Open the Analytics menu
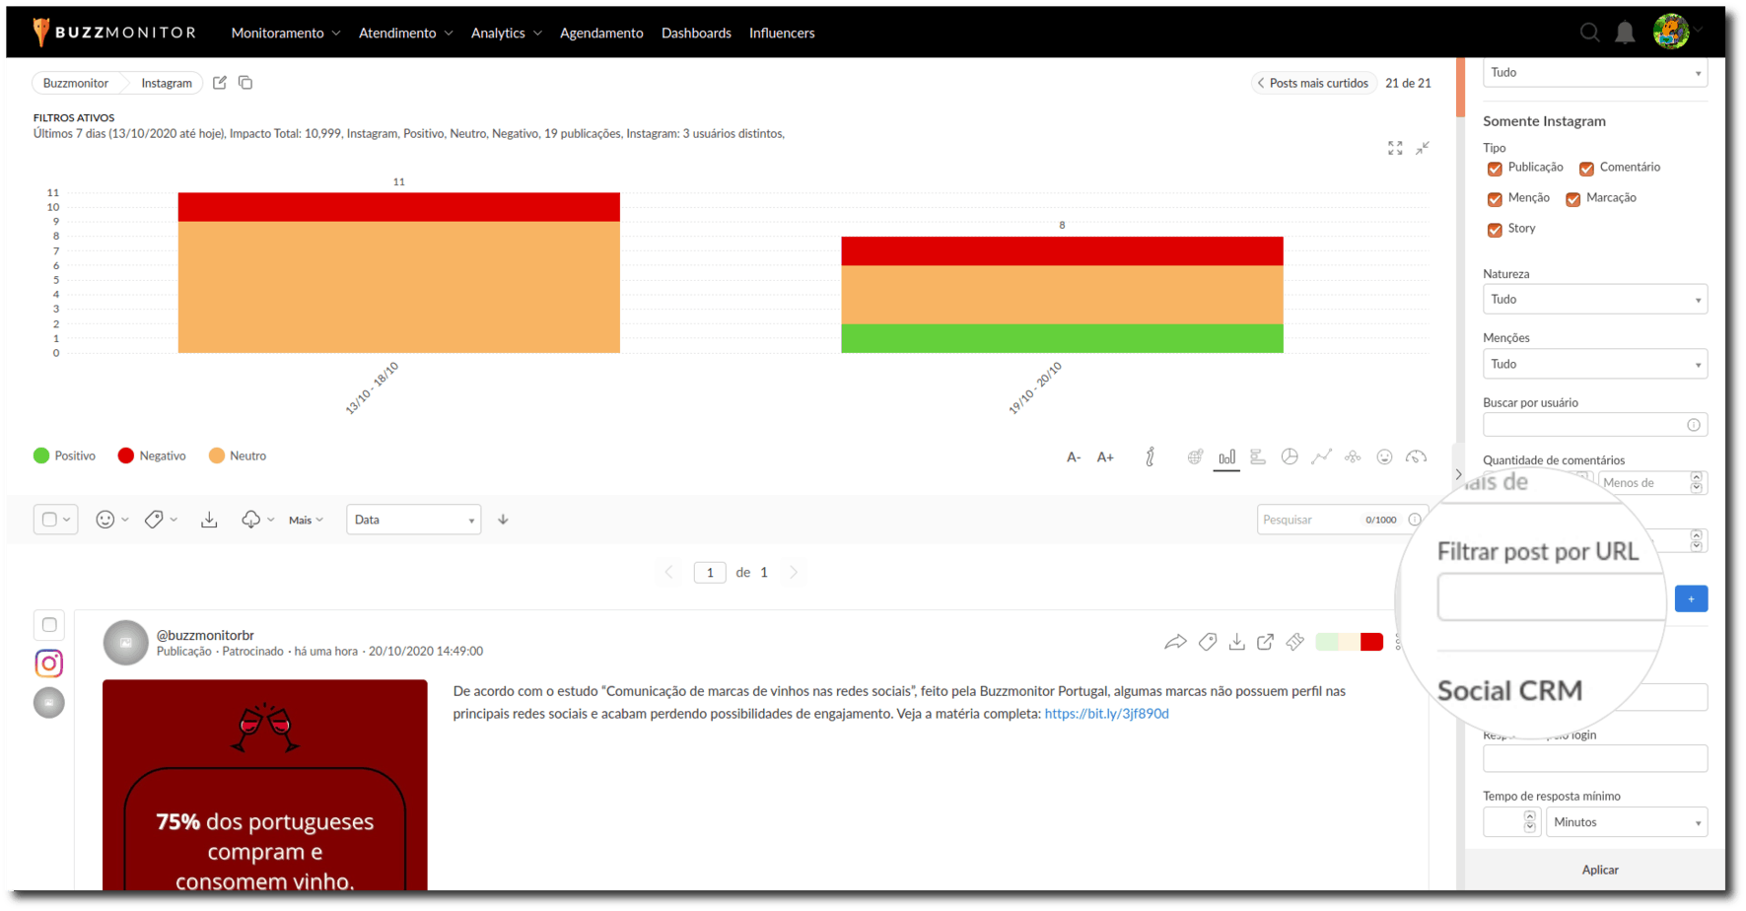Viewport: 1746px width, 911px height. coord(506,33)
